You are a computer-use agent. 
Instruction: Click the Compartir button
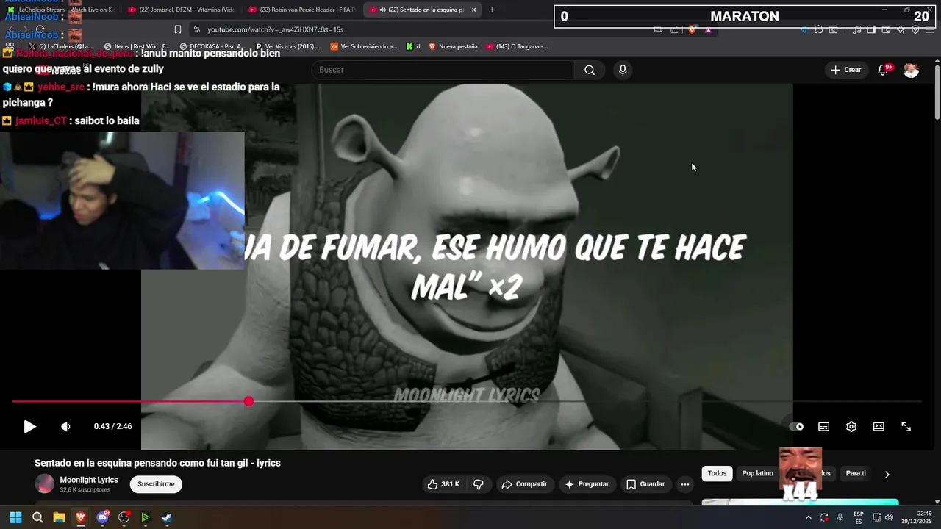(524, 484)
